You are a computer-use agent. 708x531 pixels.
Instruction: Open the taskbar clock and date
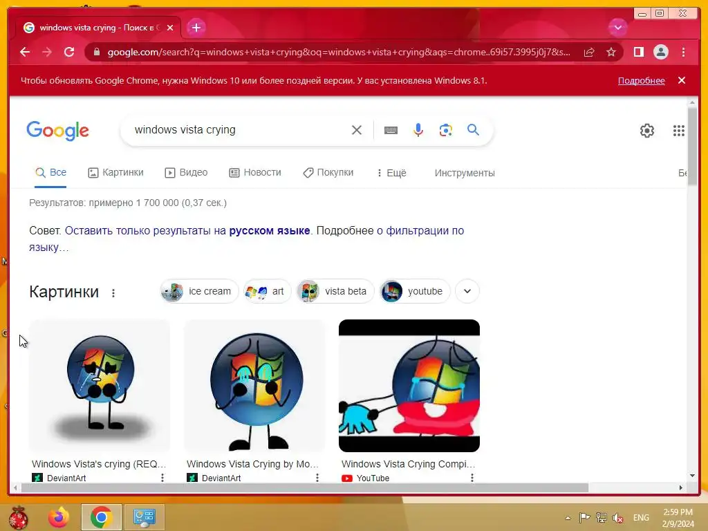[678, 518]
